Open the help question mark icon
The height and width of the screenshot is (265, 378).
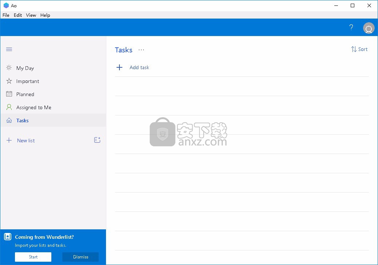point(351,27)
